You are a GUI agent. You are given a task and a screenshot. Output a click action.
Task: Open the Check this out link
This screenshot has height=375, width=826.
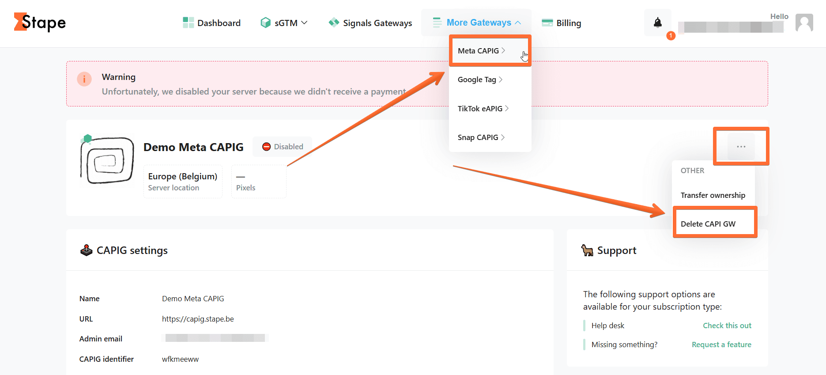[727, 326]
